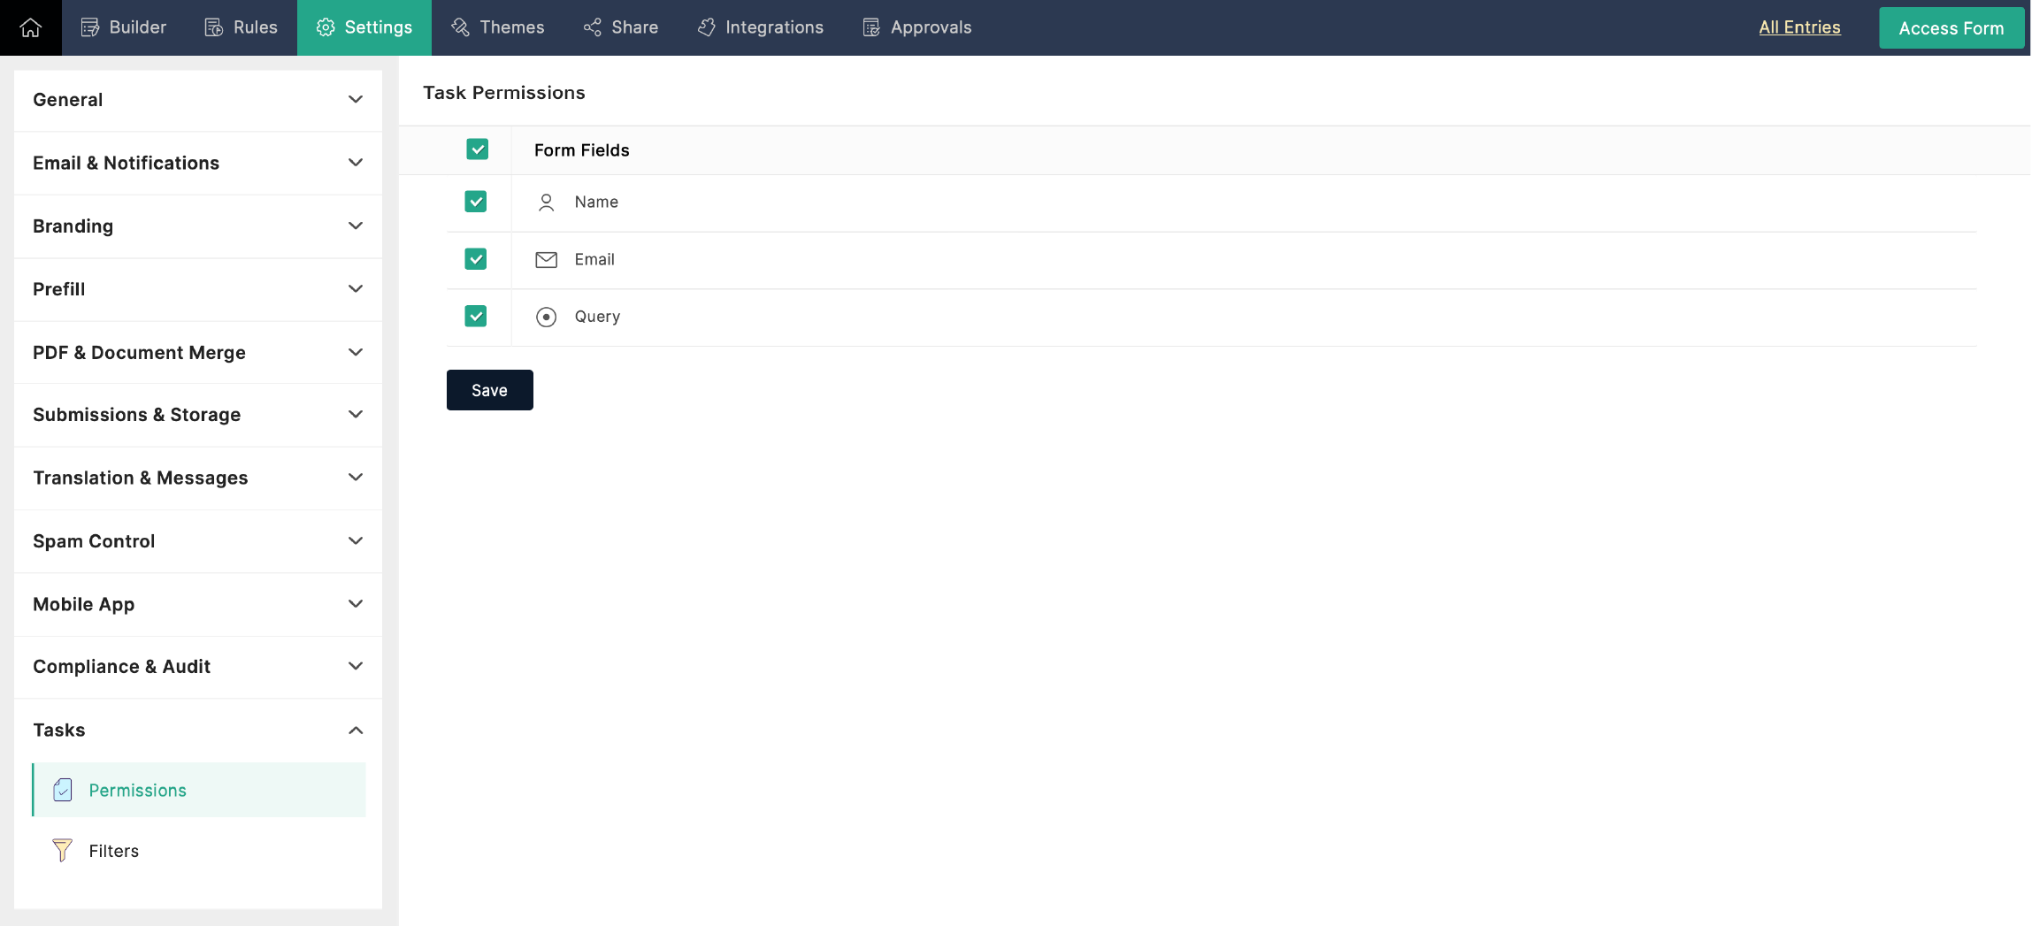The height and width of the screenshot is (926, 2032).
Task: Click the Settings gear icon
Action: (x=326, y=27)
